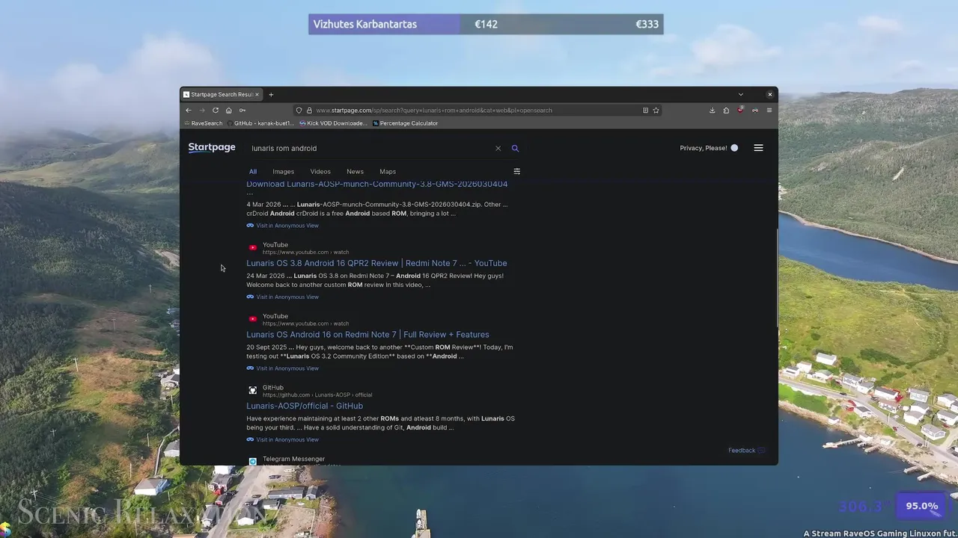Screen dimensions: 958x538
Task: Click Telegram Messenger result favicon
Action: click(253, 461)
